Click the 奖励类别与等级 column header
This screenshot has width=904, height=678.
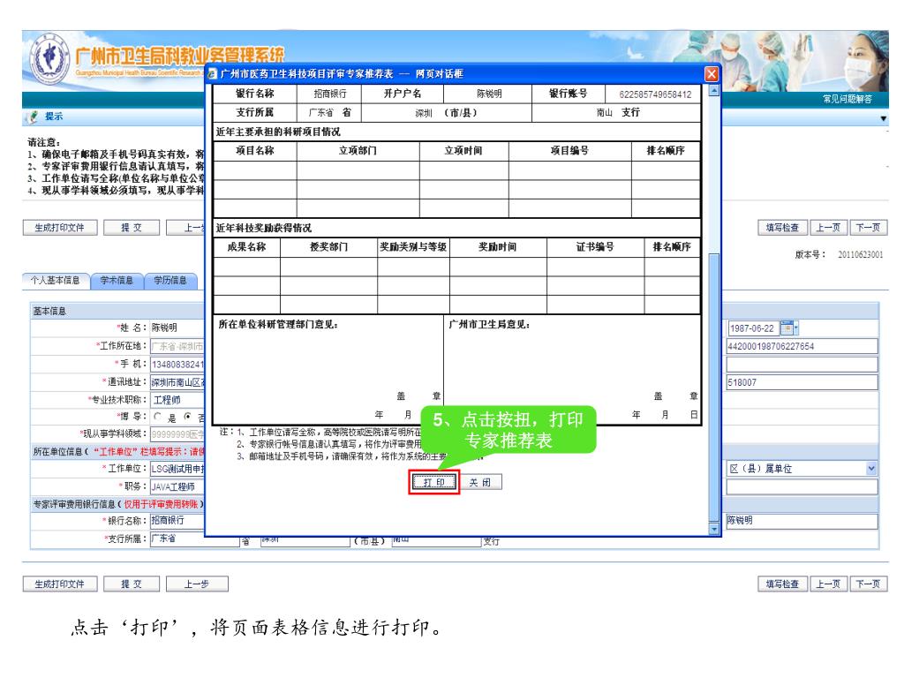click(413, 247)
